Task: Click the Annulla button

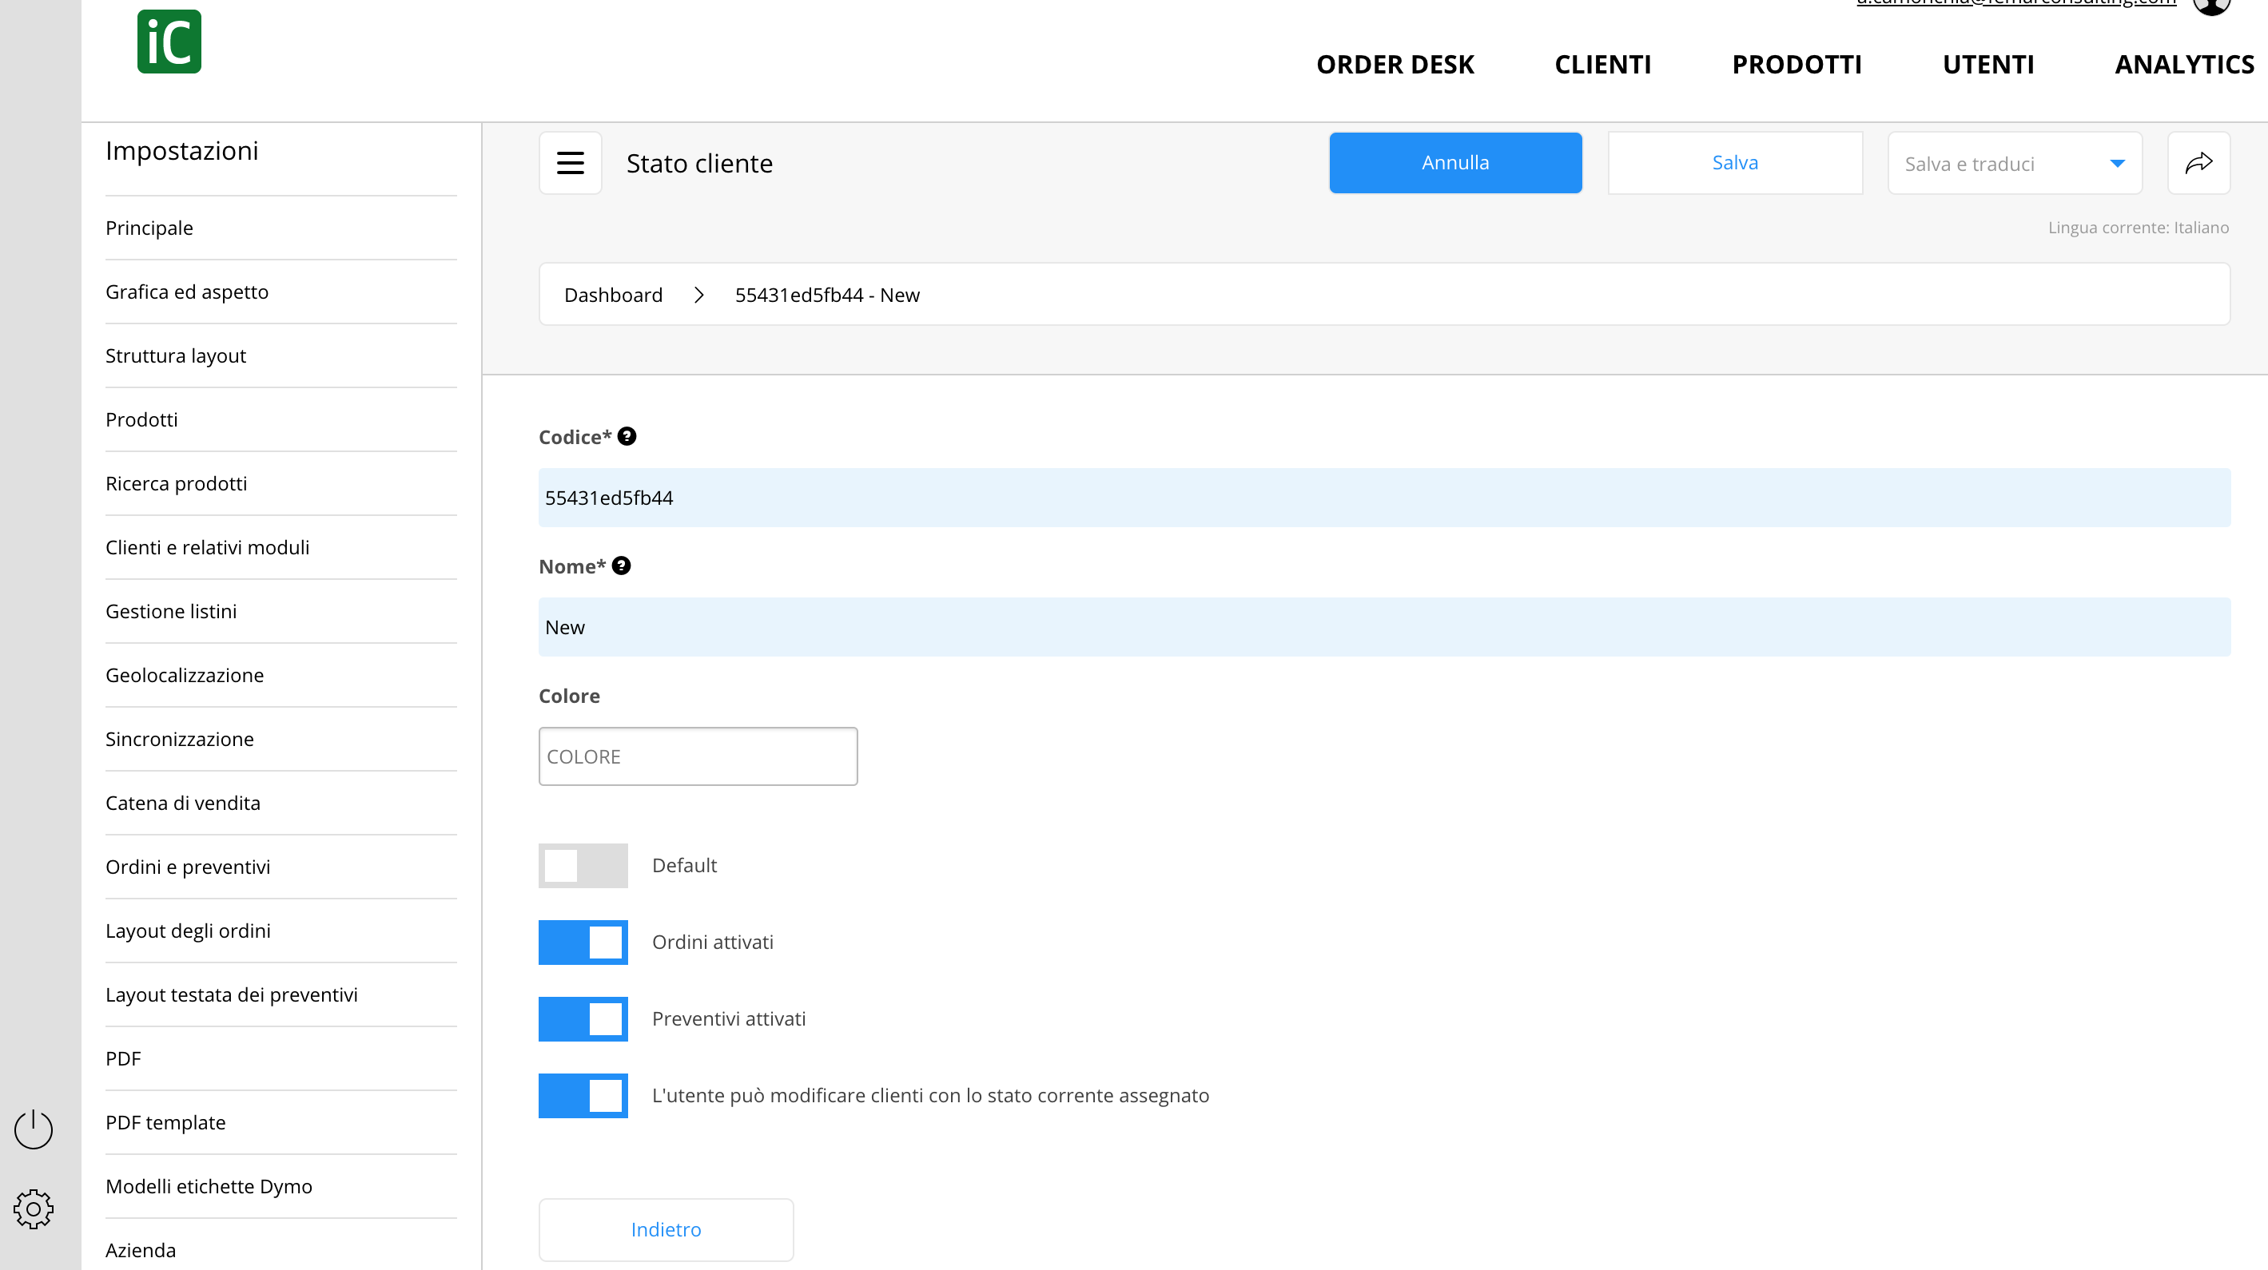Action: 1455,163
